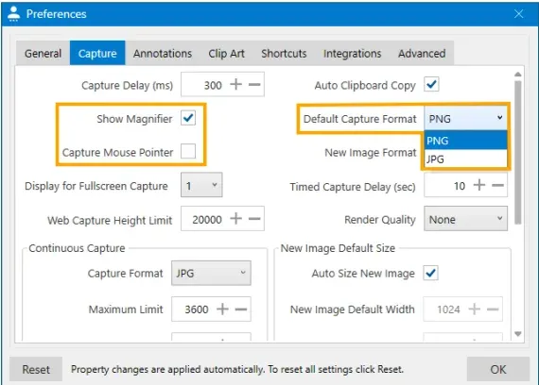
Task: Collapse the Default Capture Format dropdown
Action: [465, 118]
